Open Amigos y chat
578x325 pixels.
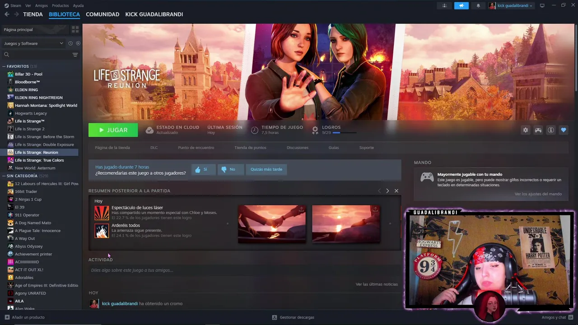pyautogui.click(x=558, y=317)
